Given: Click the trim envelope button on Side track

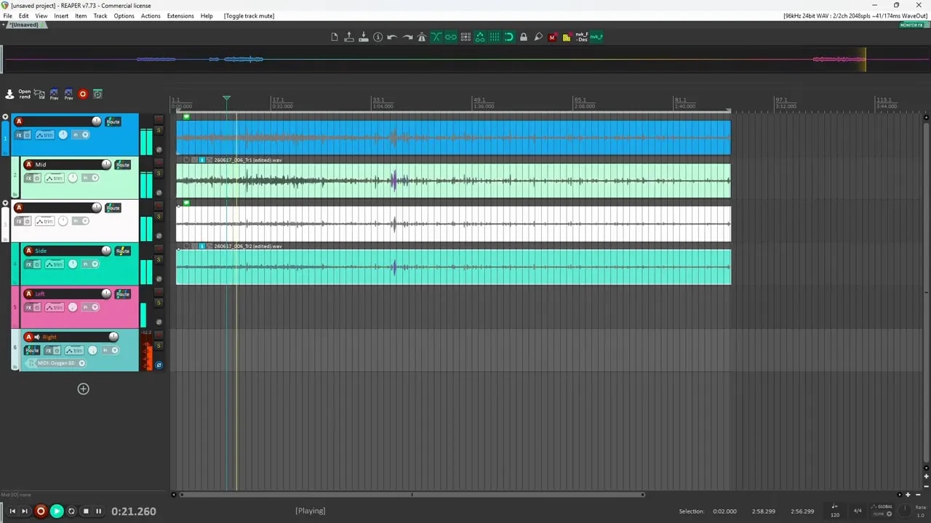Looking at the screenshot, I should point(55,264).
